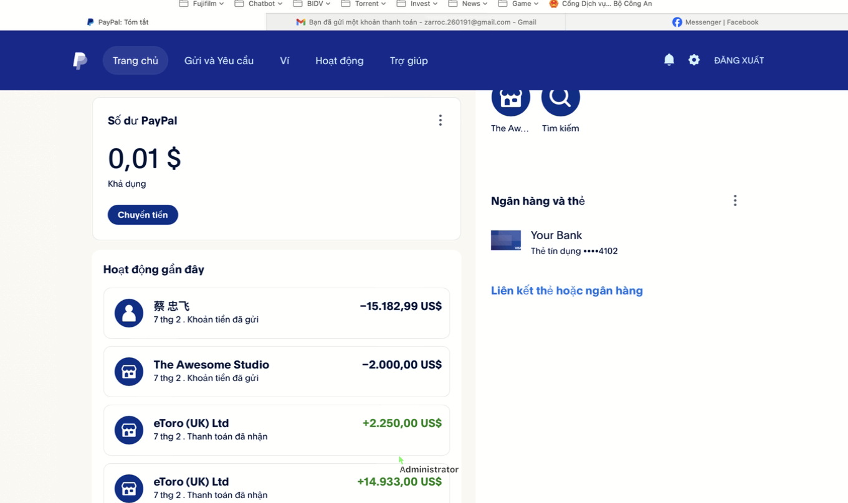848x503 pixels.
Task: Open Your Bank card ending 4102
Action: click(x=555, y=242)
